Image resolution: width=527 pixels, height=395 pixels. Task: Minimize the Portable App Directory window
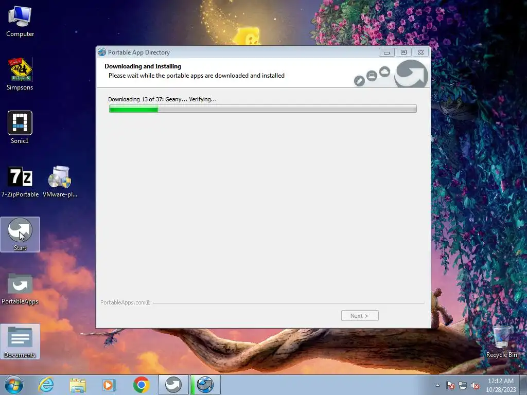click(x=387, y=52)
